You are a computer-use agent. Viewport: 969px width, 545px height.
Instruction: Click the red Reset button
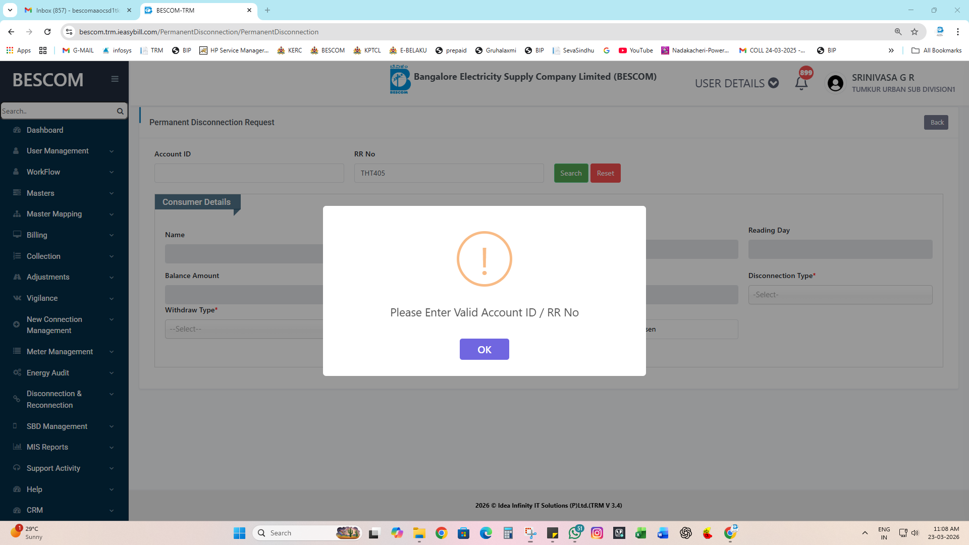pyautogui.click(x=605, y=173)
